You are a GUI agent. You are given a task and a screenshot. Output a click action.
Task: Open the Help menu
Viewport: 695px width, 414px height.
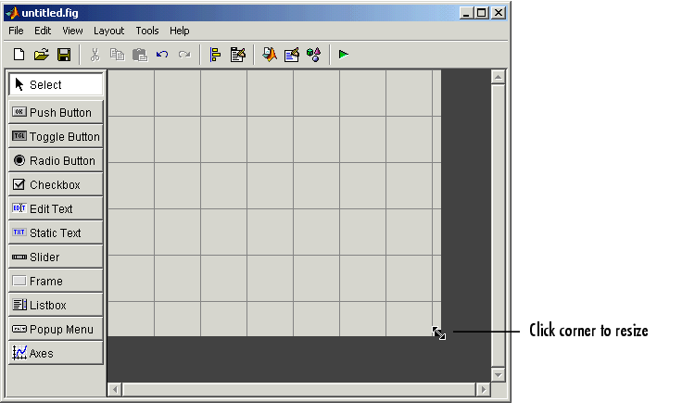[x=179, y=31]
